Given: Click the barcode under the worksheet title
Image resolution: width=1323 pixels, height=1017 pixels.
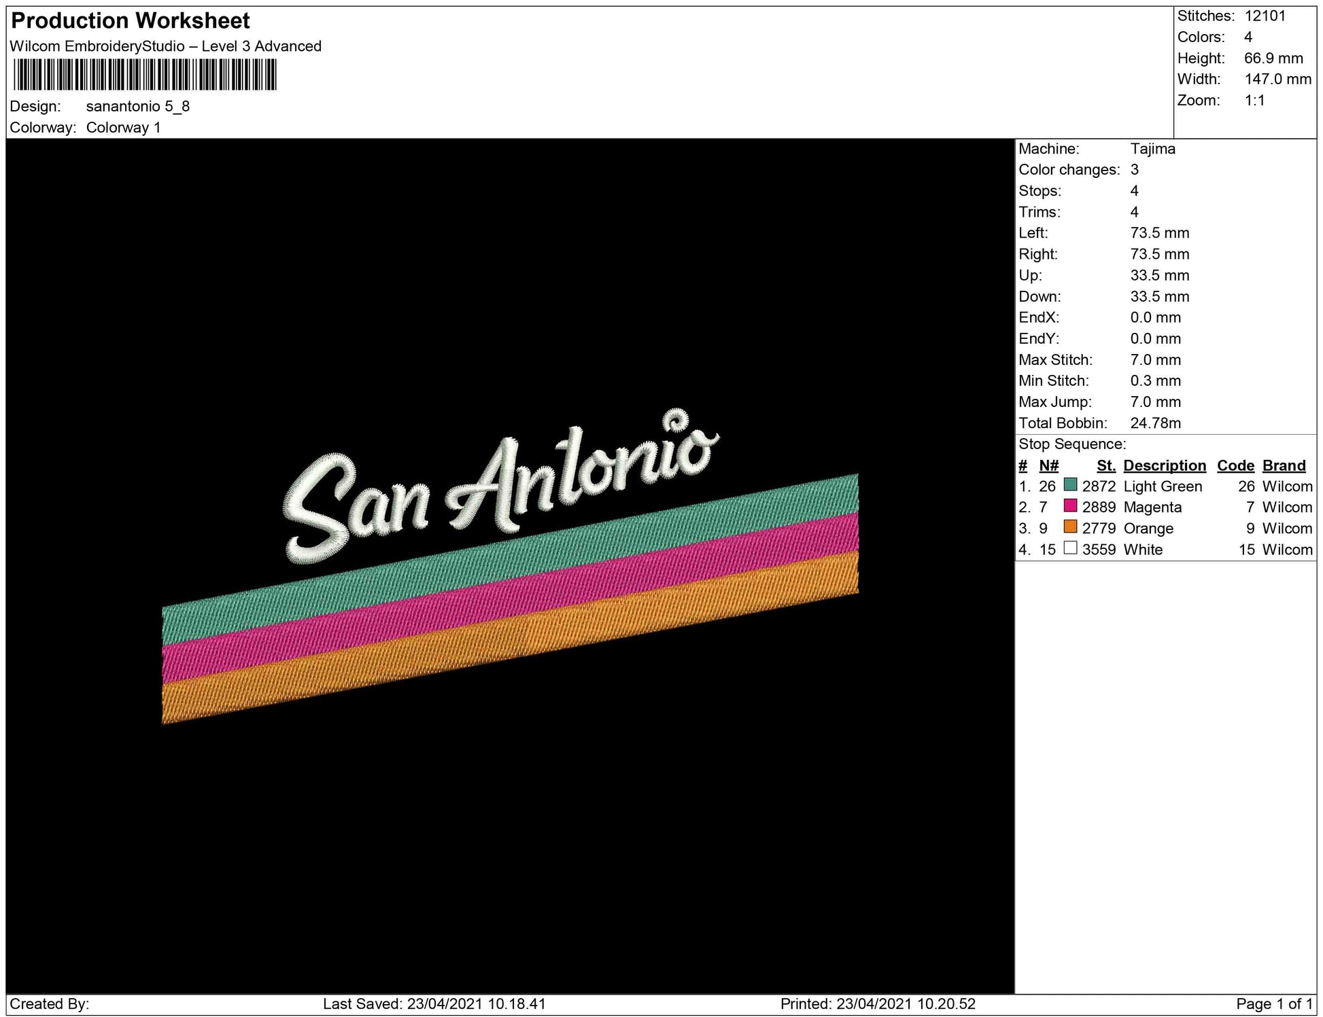Looking at the screenshot, I should click(144, 75).
